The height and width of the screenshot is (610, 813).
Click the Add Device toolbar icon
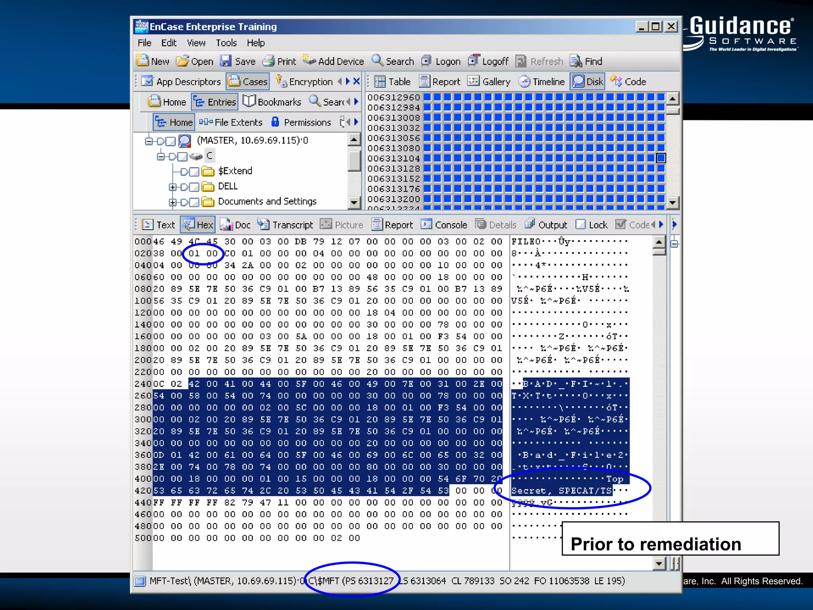(309, 60)
